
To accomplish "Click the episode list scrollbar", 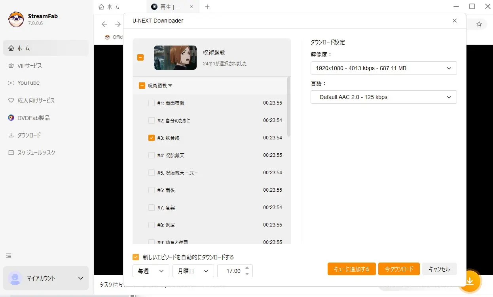I will tap(289, 107).
